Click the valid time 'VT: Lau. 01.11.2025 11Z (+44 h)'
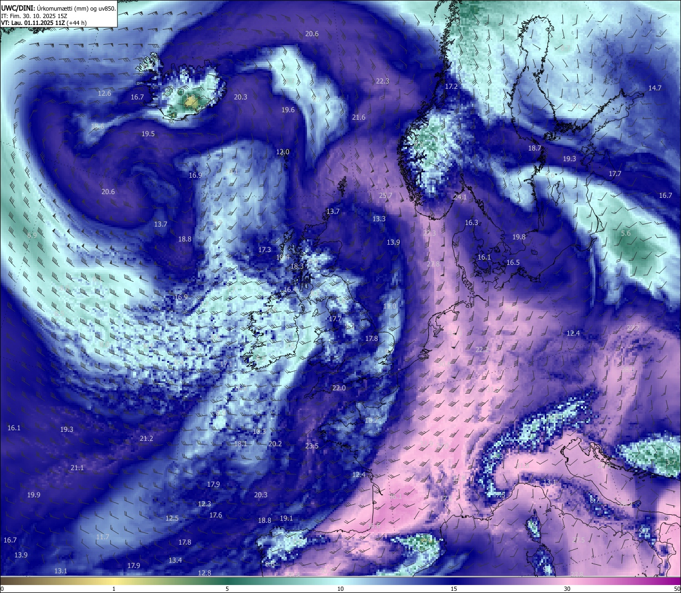 pos(44,23)
